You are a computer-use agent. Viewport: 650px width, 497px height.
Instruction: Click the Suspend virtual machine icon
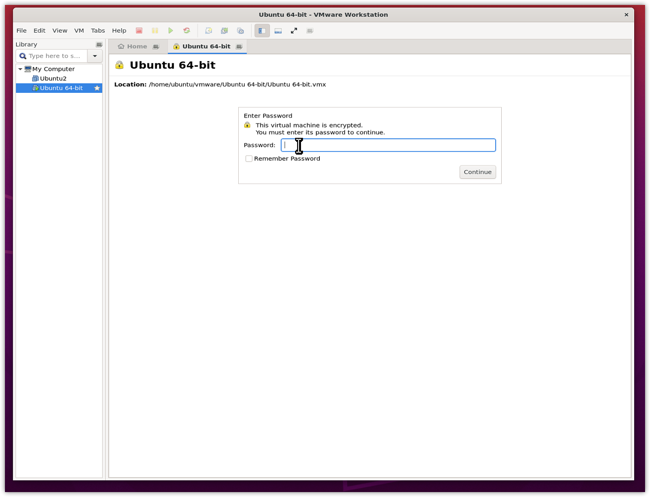(155, 31)
